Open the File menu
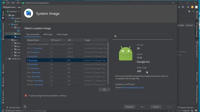The height and width of the screenshot is (112, 200). [8, 3]
